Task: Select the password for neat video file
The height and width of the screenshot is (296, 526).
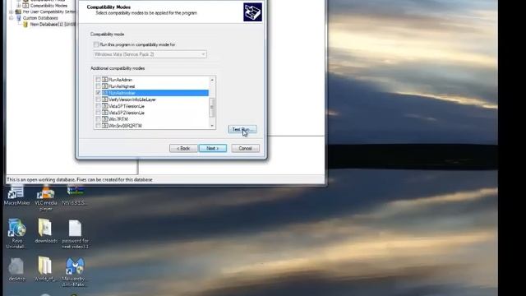Action: 75,234
